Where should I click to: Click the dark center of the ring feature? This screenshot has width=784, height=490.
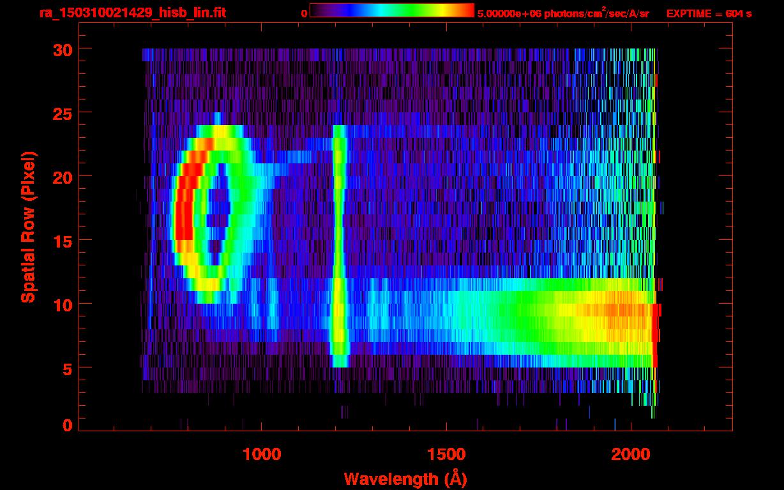click(x=218, y=214)
